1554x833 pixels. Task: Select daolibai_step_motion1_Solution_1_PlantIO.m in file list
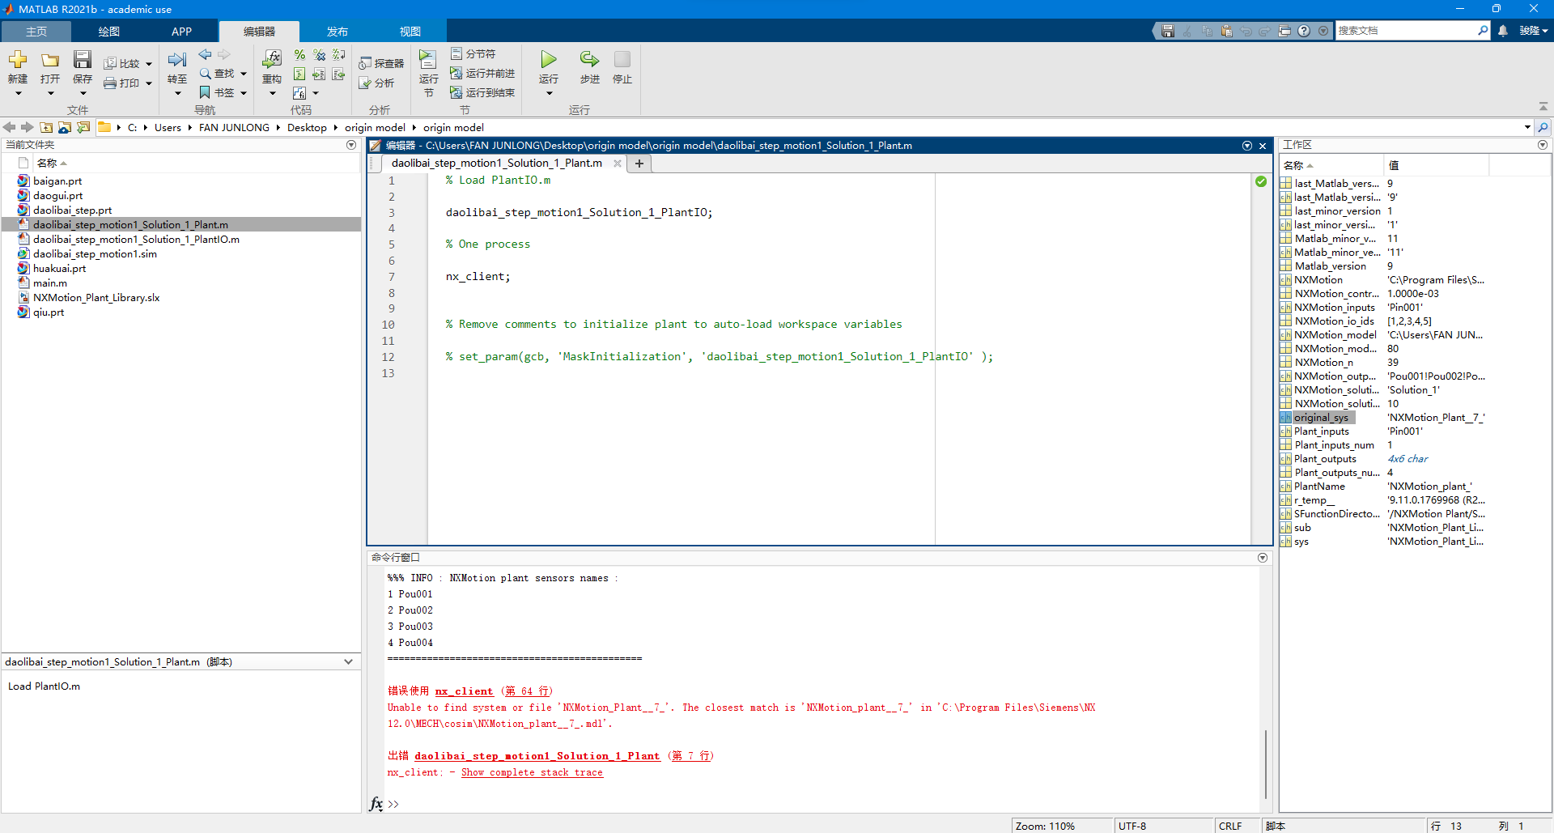(x=138, y=239)
